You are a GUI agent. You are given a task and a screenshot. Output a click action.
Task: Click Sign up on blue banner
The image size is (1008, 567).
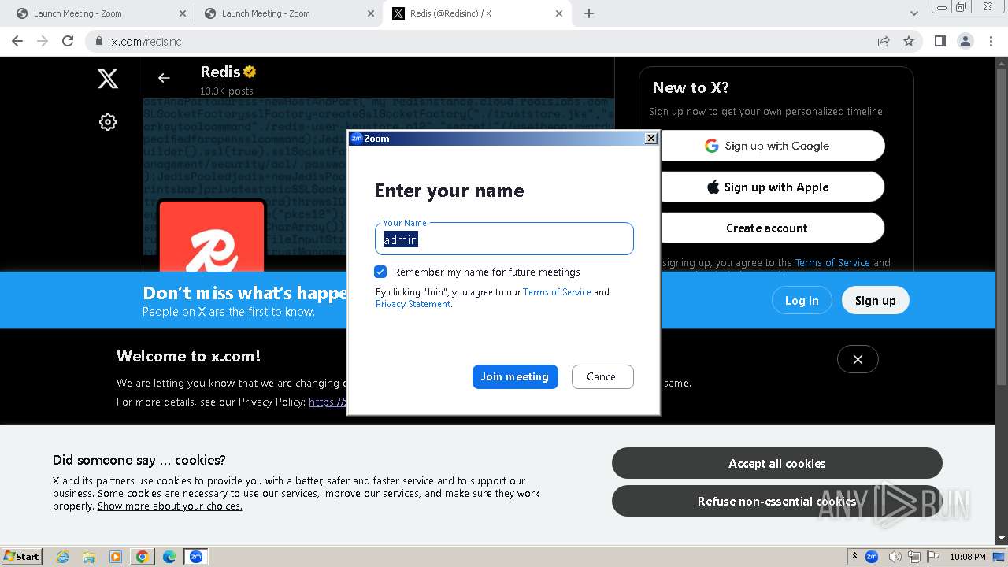coord(876,300)
